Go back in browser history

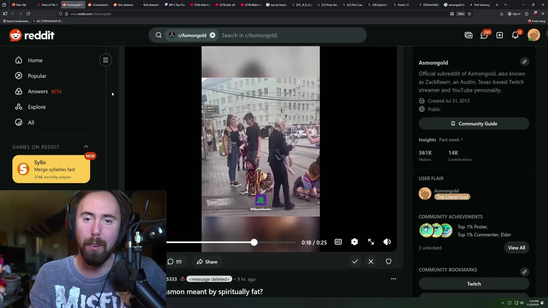coord(12,14)
